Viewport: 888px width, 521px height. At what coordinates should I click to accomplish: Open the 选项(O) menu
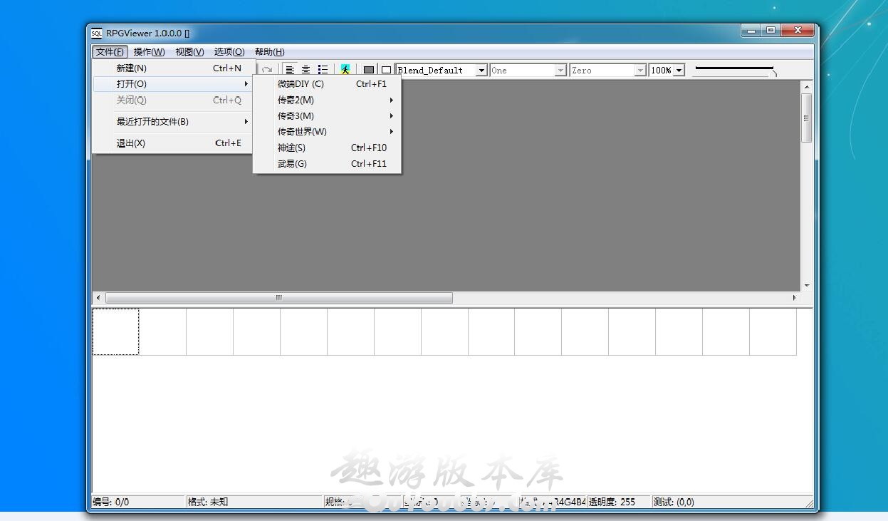pyautogui.click(x=229, y=51)
